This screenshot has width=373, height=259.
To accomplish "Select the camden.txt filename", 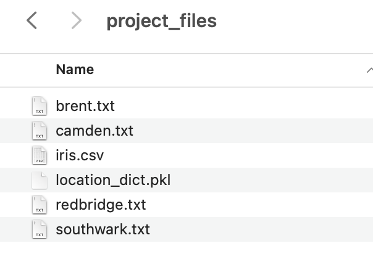I will [94, 131].
